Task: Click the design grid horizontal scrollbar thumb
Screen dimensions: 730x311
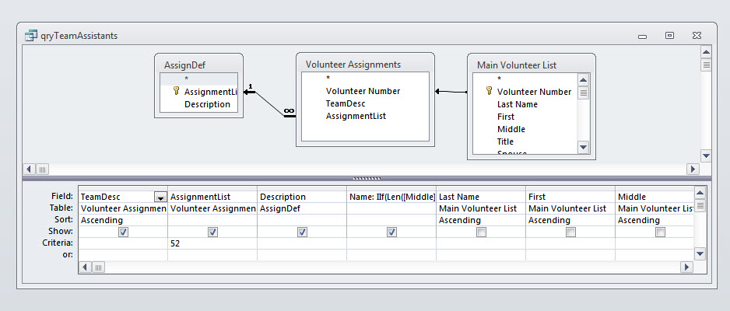Action: click(x=99, y=267)
